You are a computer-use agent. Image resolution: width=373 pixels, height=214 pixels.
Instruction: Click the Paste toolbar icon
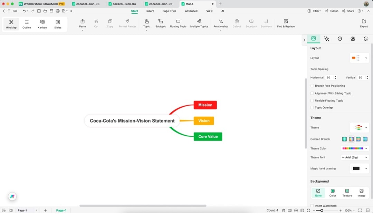[83, 21]
